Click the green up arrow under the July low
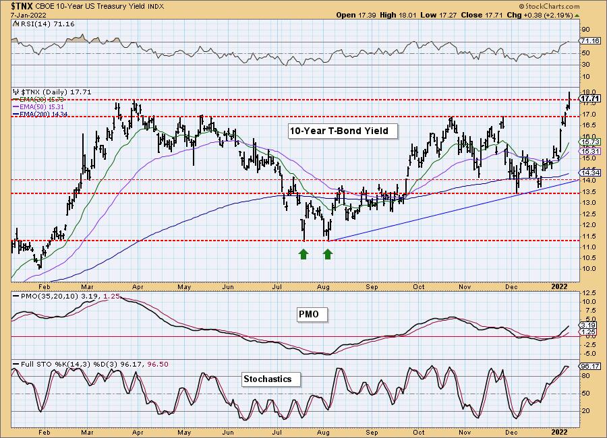Screen dimensions: 607x438 [303, 254]
